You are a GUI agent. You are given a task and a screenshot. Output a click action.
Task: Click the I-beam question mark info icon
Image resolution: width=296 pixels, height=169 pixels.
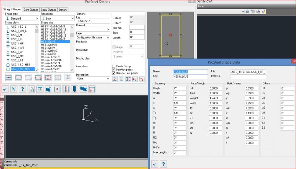coord(115,79)
